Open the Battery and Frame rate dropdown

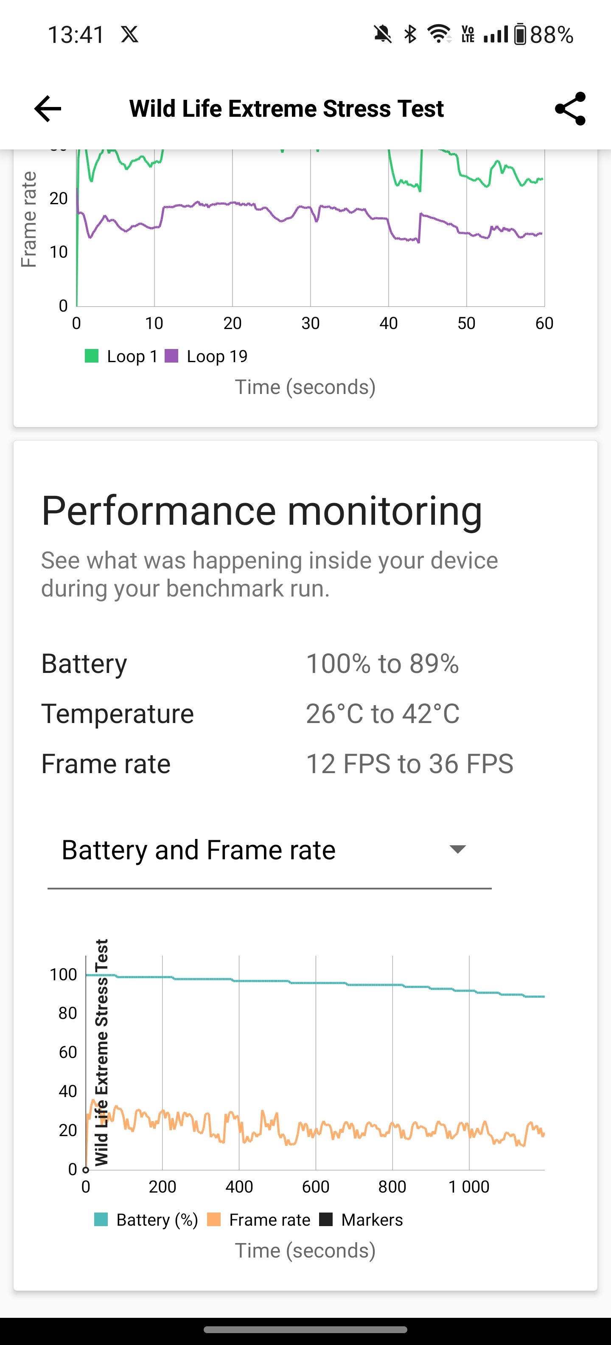269,850
